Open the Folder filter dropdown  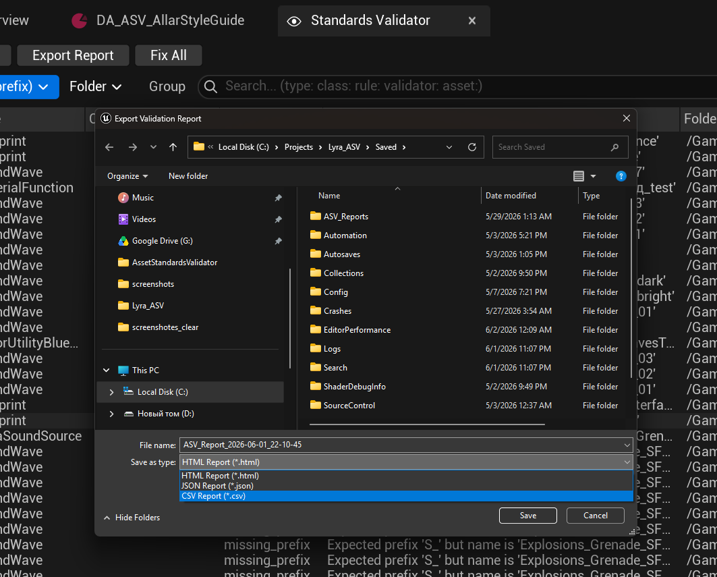click(x=95, y=86)
